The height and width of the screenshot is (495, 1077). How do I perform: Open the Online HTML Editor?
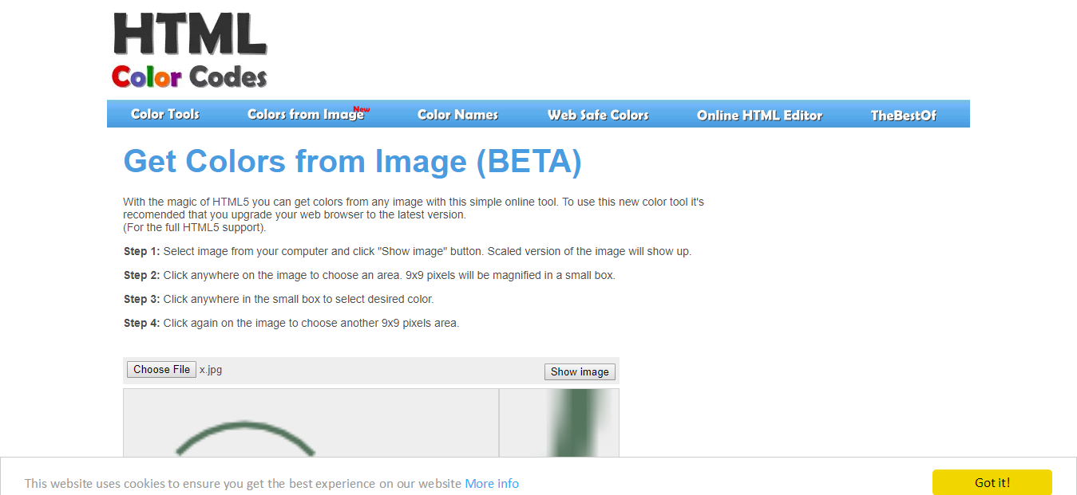(x=759, y=115)
